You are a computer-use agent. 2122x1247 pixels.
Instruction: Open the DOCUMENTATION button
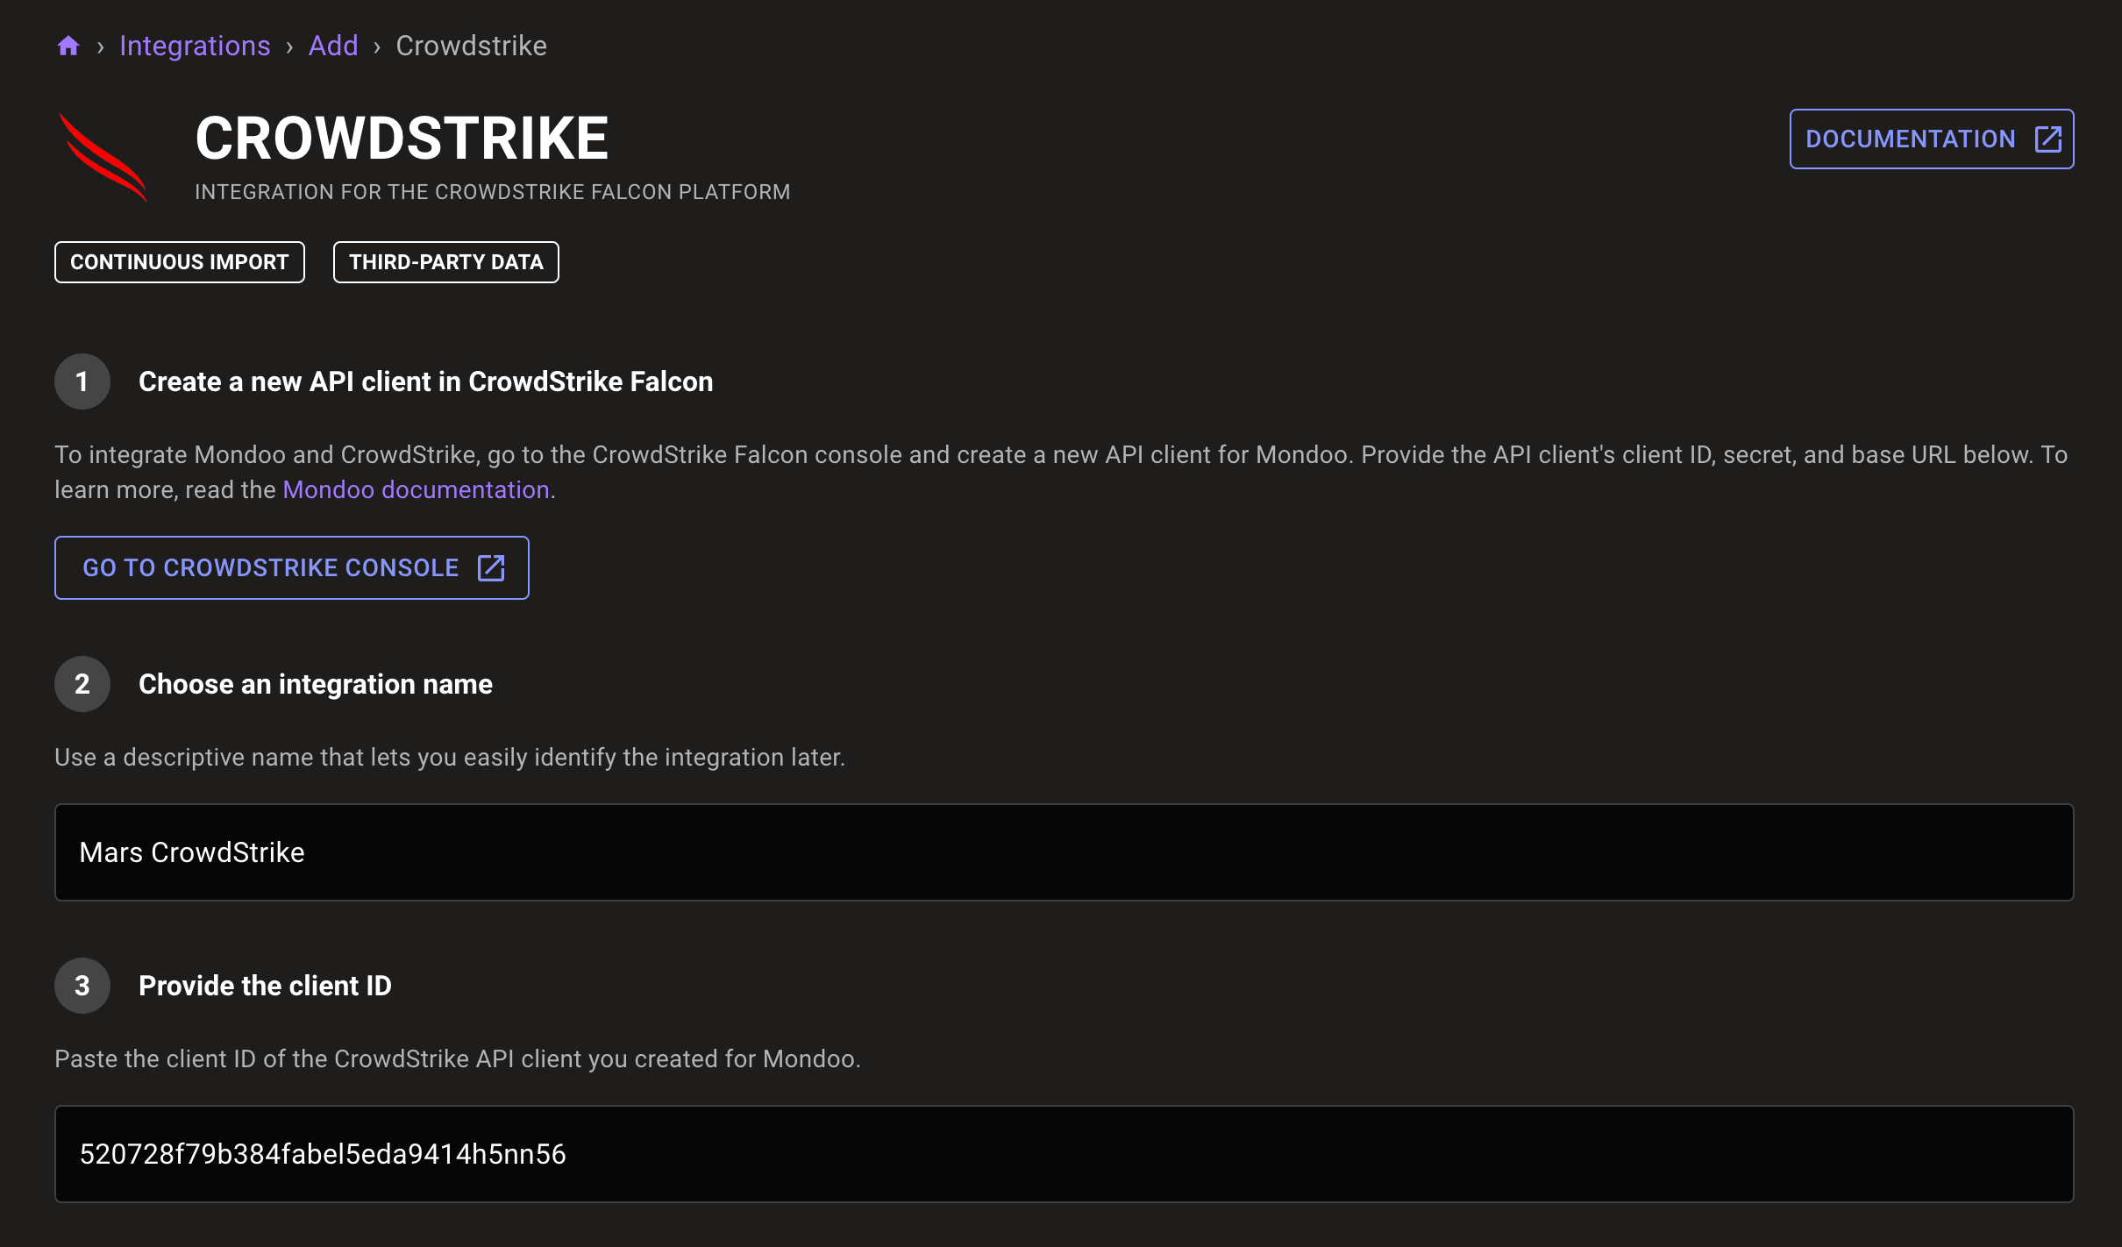pyautogui.click(x=1932, y=139)
